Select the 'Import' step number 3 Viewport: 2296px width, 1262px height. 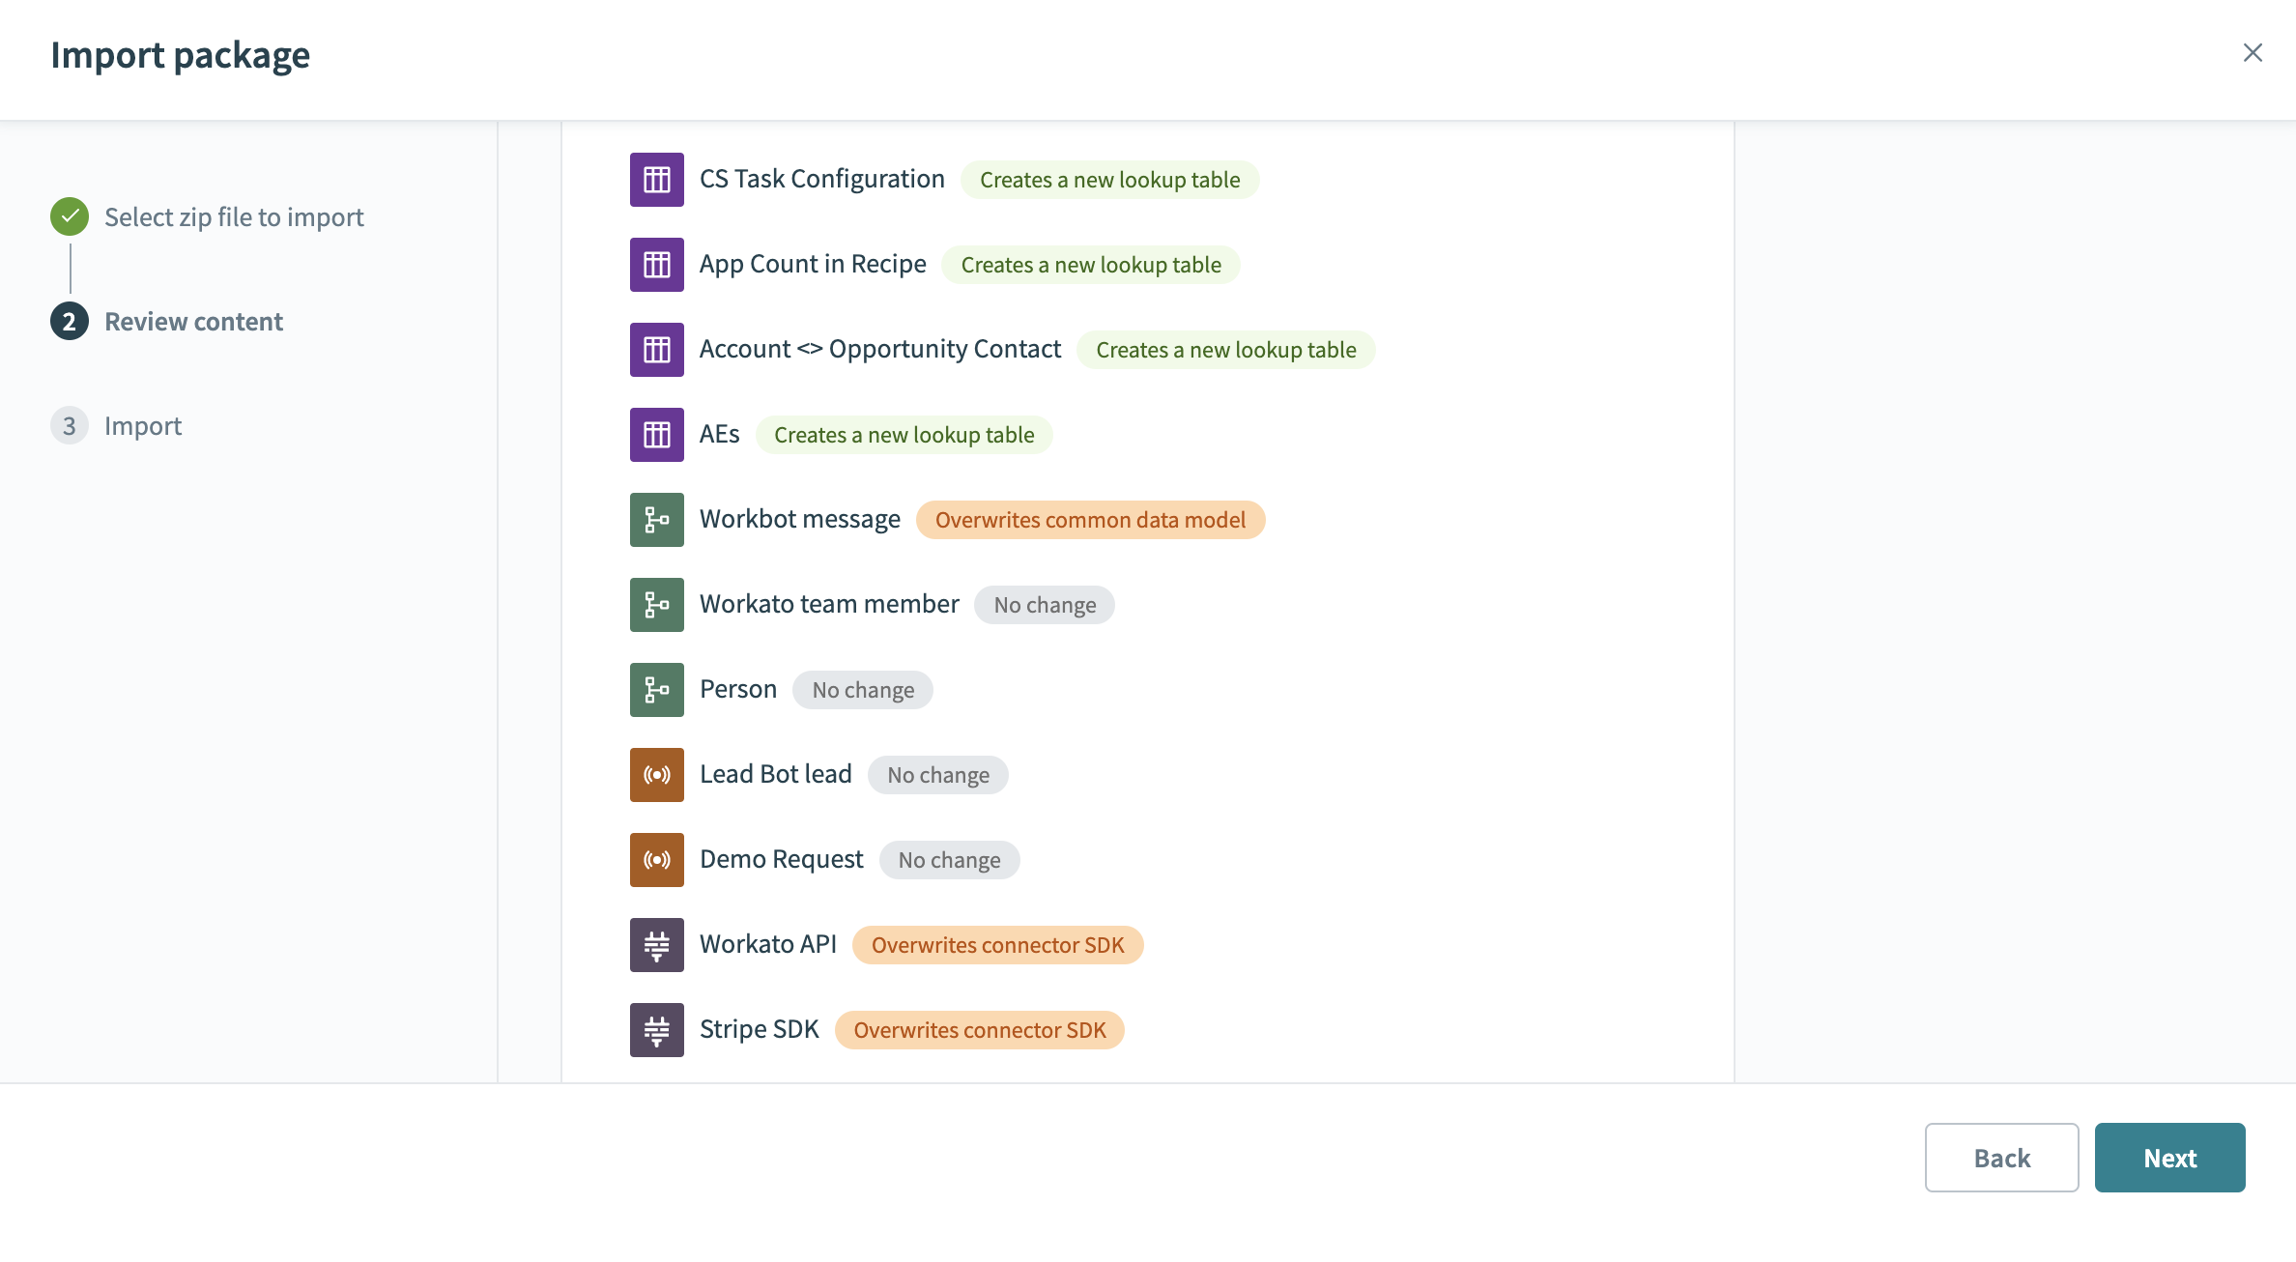pyautogui.click(x=70, y=426)
